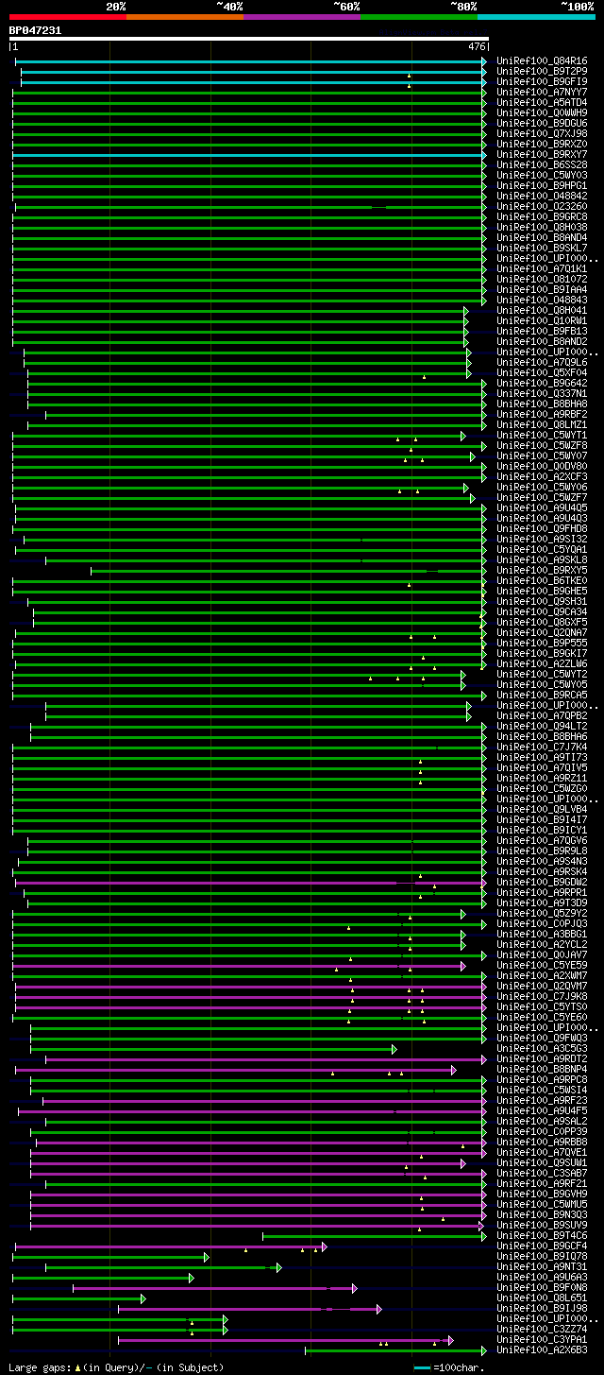Pick hit UniRef100_B9G642
Viewport: 604px width, 1375px height.
point(542,383)
